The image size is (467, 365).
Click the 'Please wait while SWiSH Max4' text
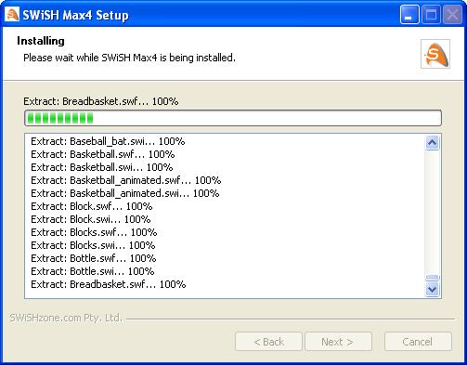click(129, 58)
